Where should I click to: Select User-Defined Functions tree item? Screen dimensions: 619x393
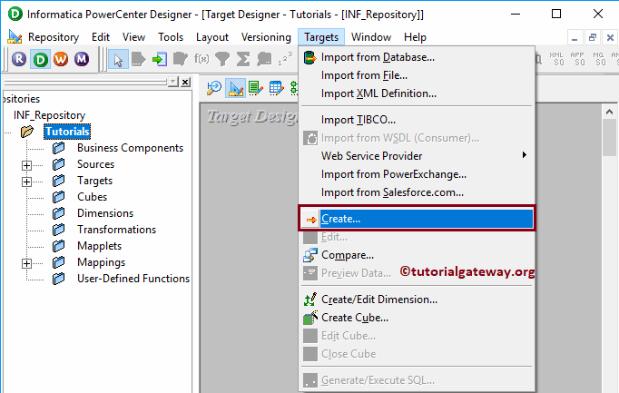coord(133,279)
